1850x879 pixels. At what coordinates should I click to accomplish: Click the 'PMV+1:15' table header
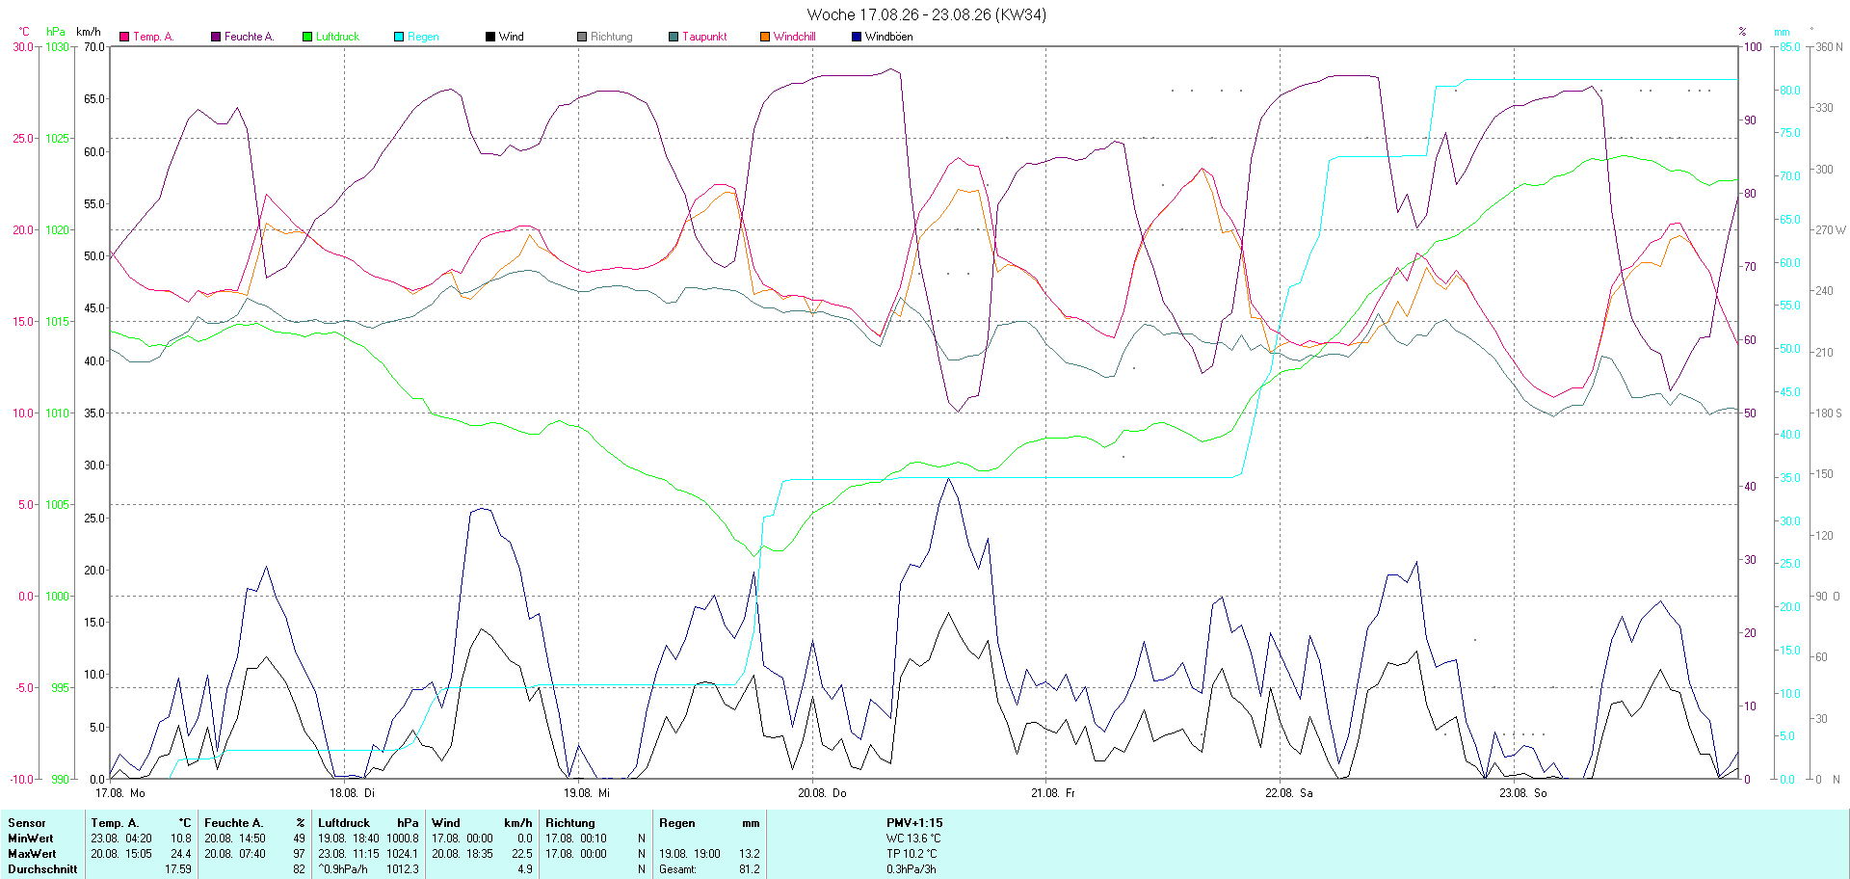tap(914, 823)
